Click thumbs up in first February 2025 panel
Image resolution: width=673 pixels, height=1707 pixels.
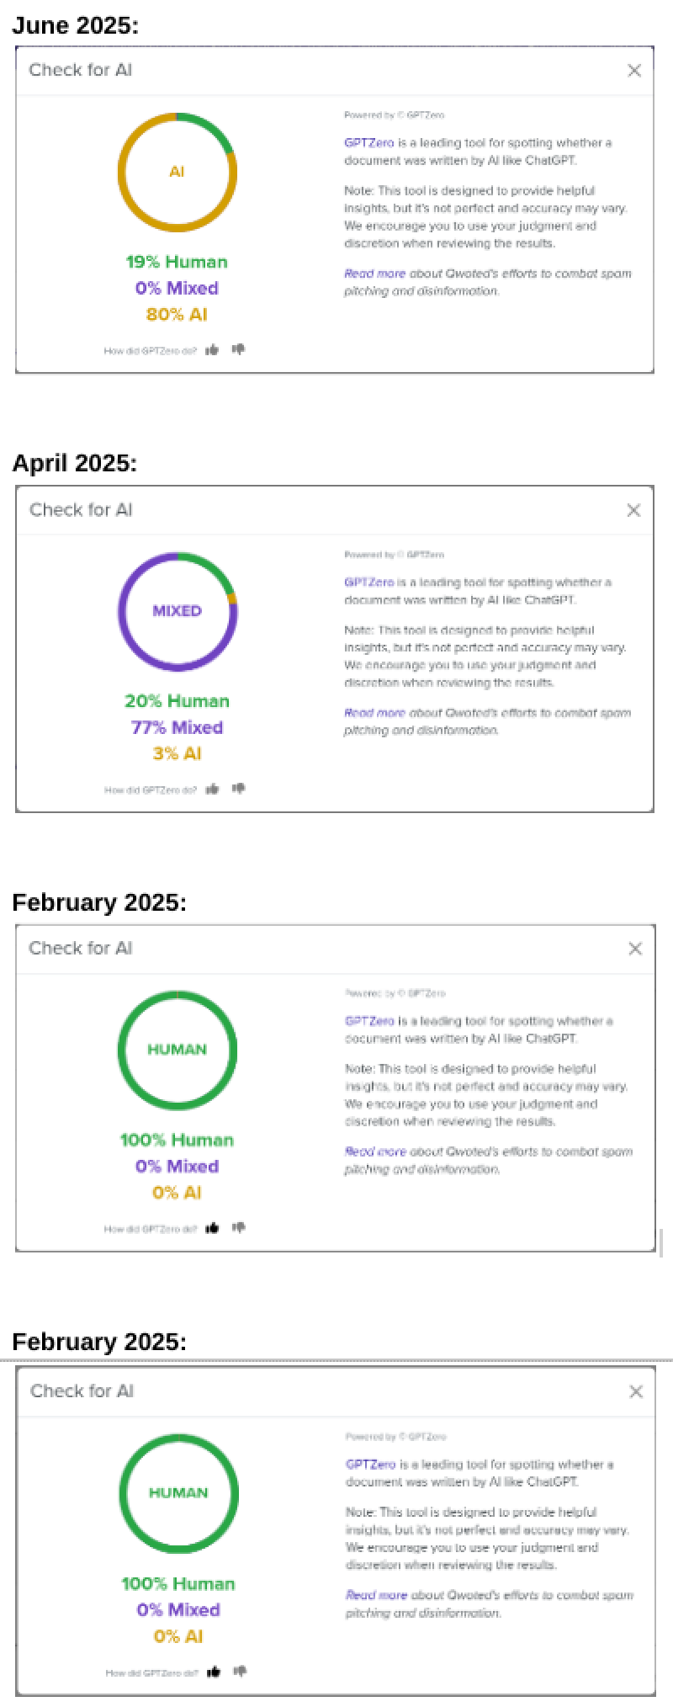tap(212, 1228)
